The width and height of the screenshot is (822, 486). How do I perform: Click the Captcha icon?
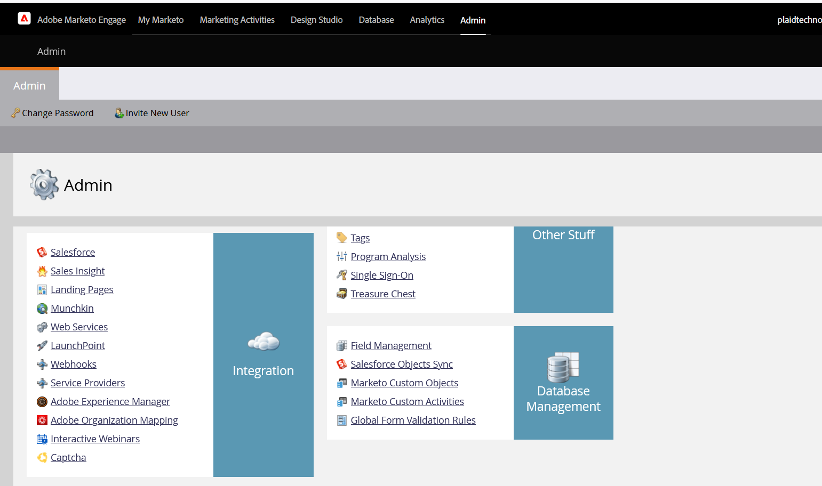tap(42, 457)
